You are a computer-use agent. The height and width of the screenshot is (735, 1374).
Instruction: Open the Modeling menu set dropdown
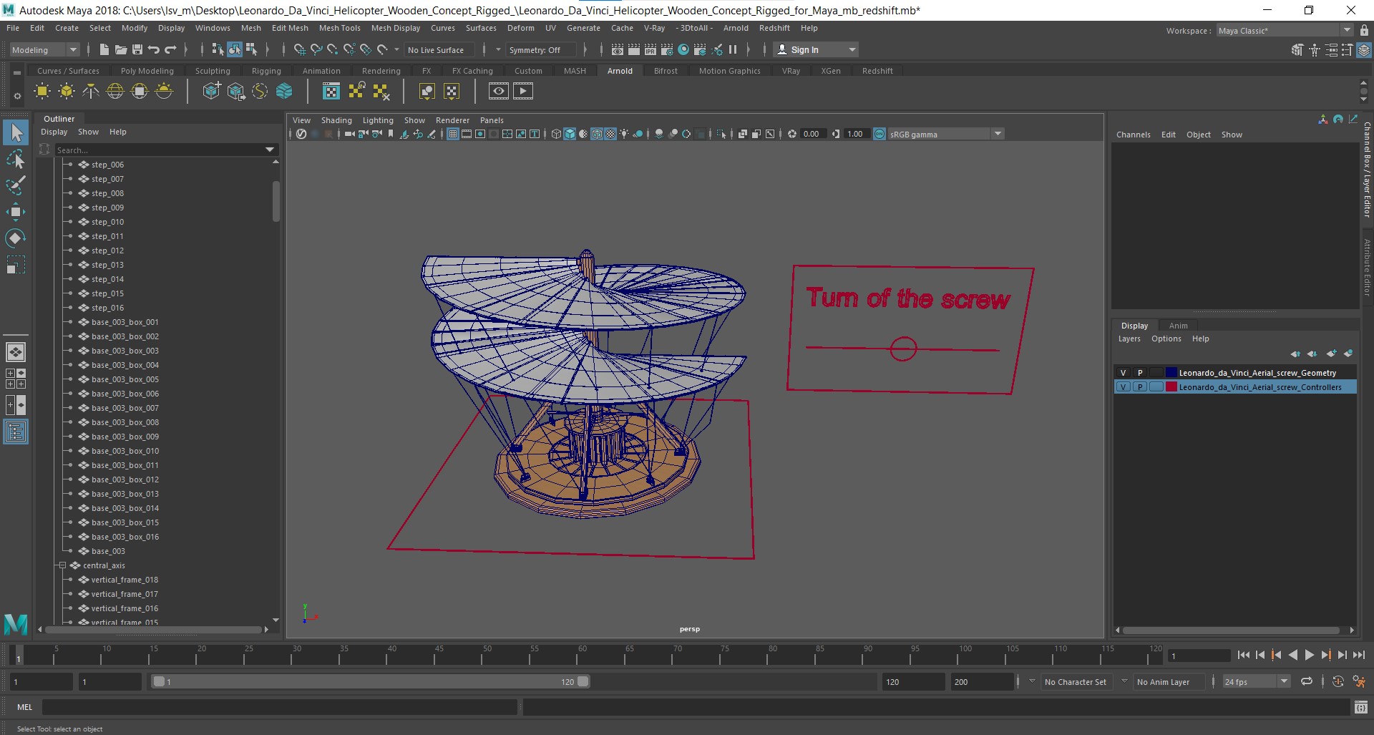pos(44,49)
